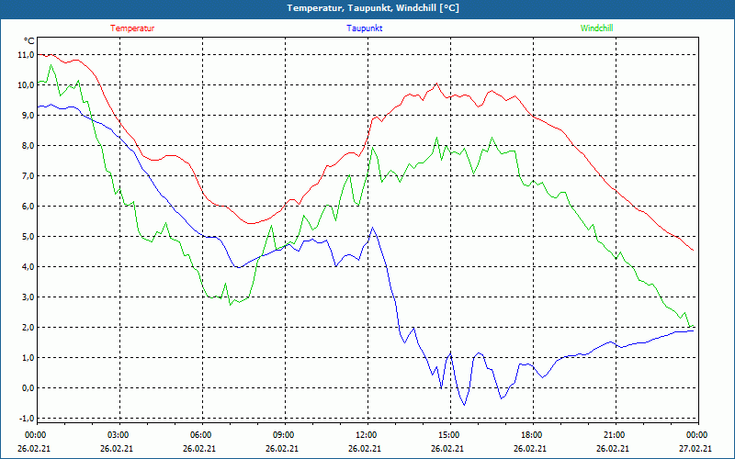735x459 pixels.
Task: Click the 3,0 y-axis value
Action: point(28,297)
